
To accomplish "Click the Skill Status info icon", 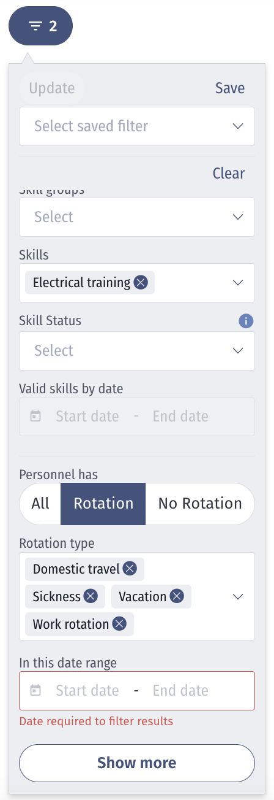I will pos(246,321).
